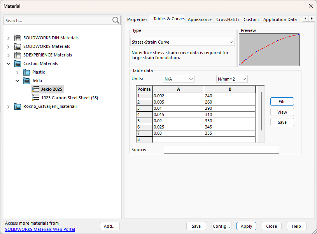Click the Rocno_ustvarjeni_materiali library icon
The width and height of the screenshot is (317, 234).
[x=18, y=106]
